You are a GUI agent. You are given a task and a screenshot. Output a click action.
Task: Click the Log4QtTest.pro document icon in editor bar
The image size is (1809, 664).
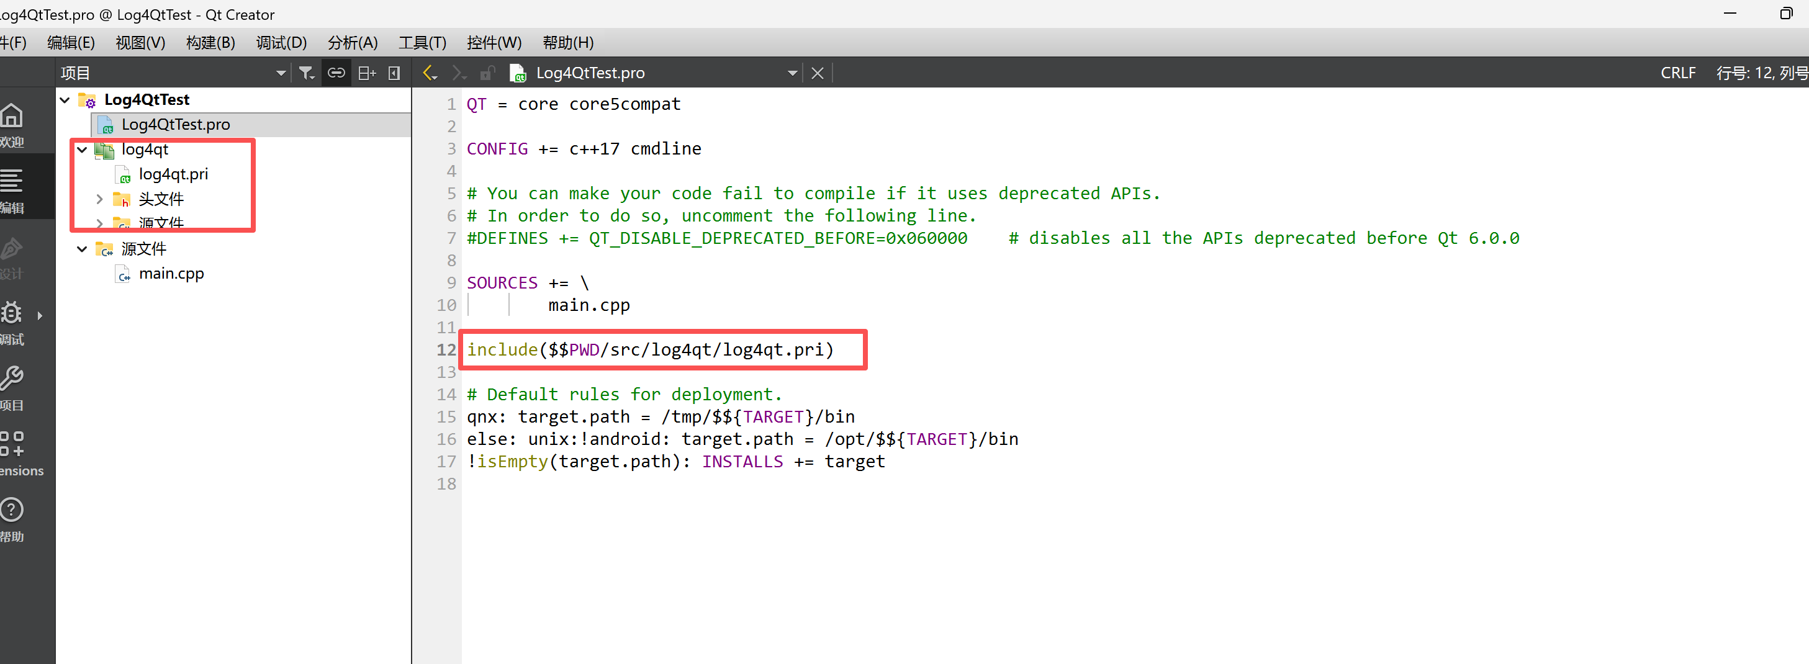[518, 73]
